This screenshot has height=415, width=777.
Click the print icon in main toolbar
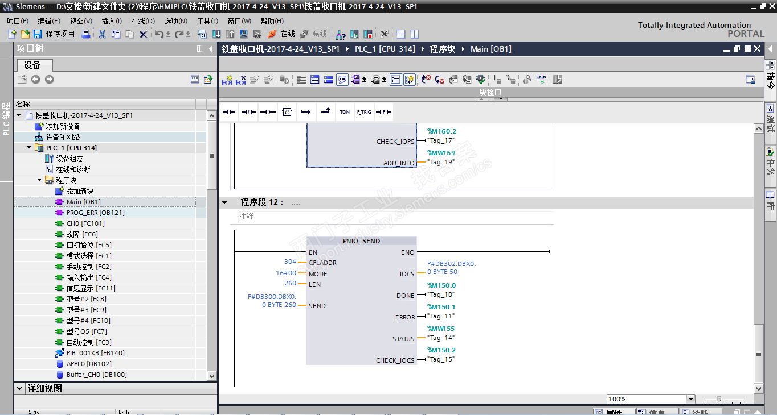tap(86, 34)
